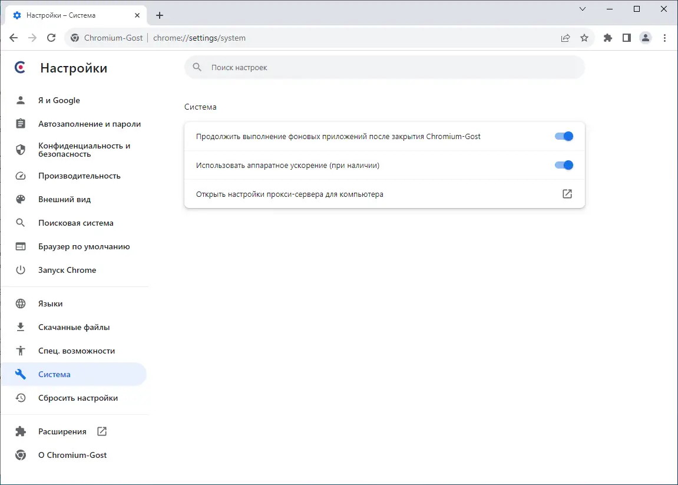This screenshot has height=485, width=678.
Task: Go to Конфиденциальность и безопасность section
Action: pos(84,150)
